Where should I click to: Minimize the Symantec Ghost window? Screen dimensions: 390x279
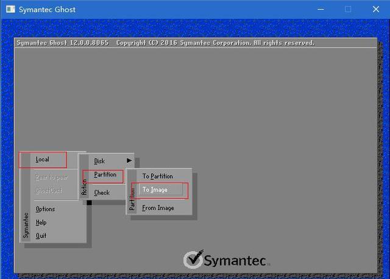tap(321, 10)
